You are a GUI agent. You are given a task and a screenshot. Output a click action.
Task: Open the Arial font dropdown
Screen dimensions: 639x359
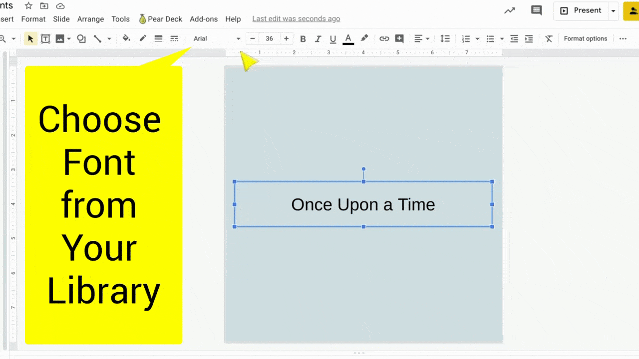(217, 38)
